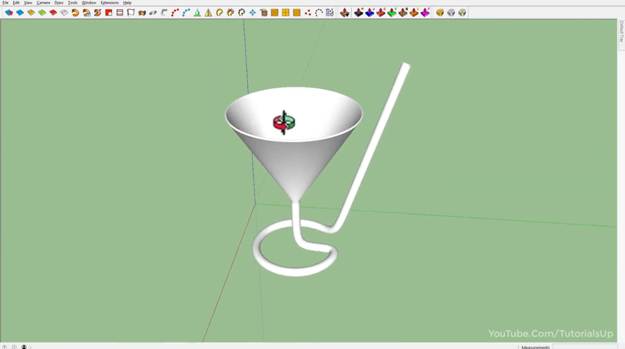
Task: Open the Window menu
Action: (x=89, y=3)
